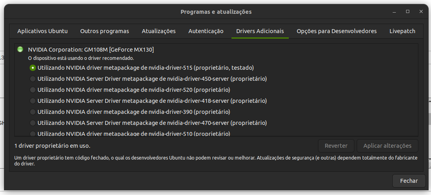Switch to the Livepatch tab
431x195 pixels.
click(403, 31)
